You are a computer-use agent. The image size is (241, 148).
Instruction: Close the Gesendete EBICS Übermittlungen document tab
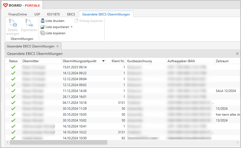[x=57, y=46]
